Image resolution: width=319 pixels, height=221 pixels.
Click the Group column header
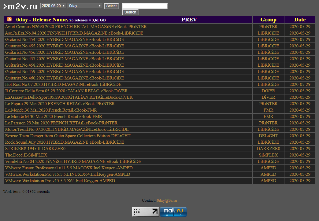click(x=268, y=20)
